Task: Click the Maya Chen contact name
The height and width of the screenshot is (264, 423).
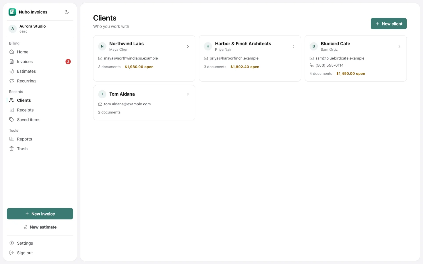Action: tap(119, 50)
